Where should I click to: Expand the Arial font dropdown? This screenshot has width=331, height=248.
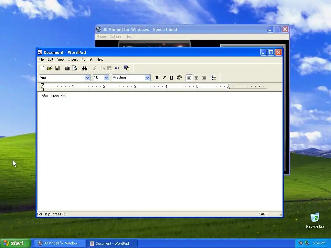(x=87, y=77)
